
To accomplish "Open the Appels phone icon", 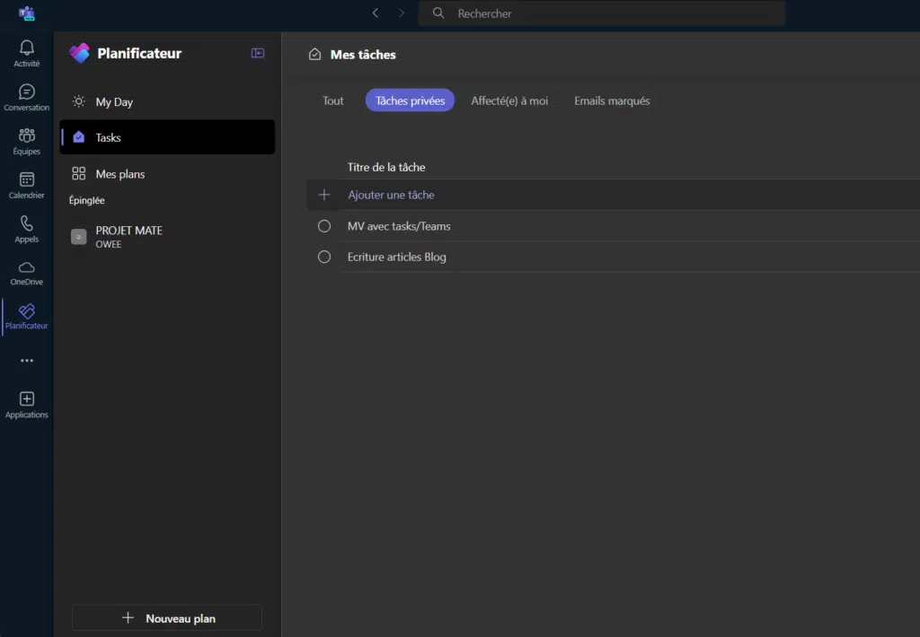I will click(x=27, y=224).
